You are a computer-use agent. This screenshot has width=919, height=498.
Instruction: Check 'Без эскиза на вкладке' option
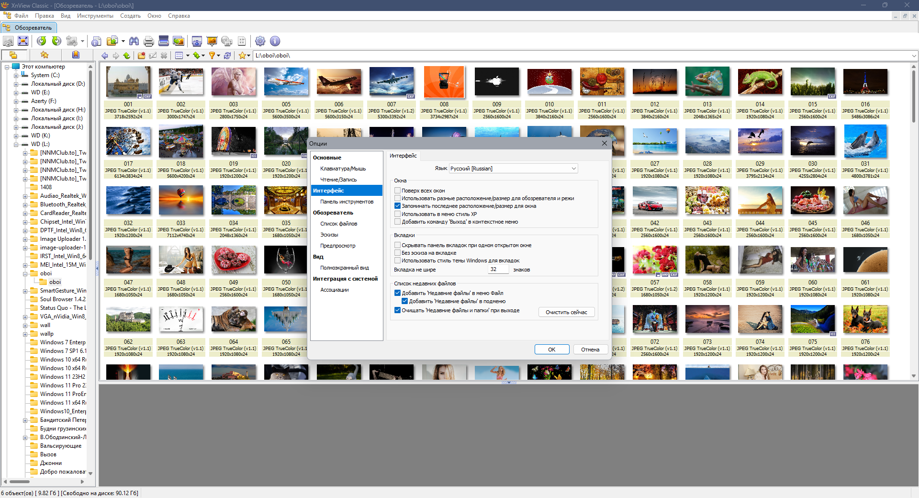397,253
